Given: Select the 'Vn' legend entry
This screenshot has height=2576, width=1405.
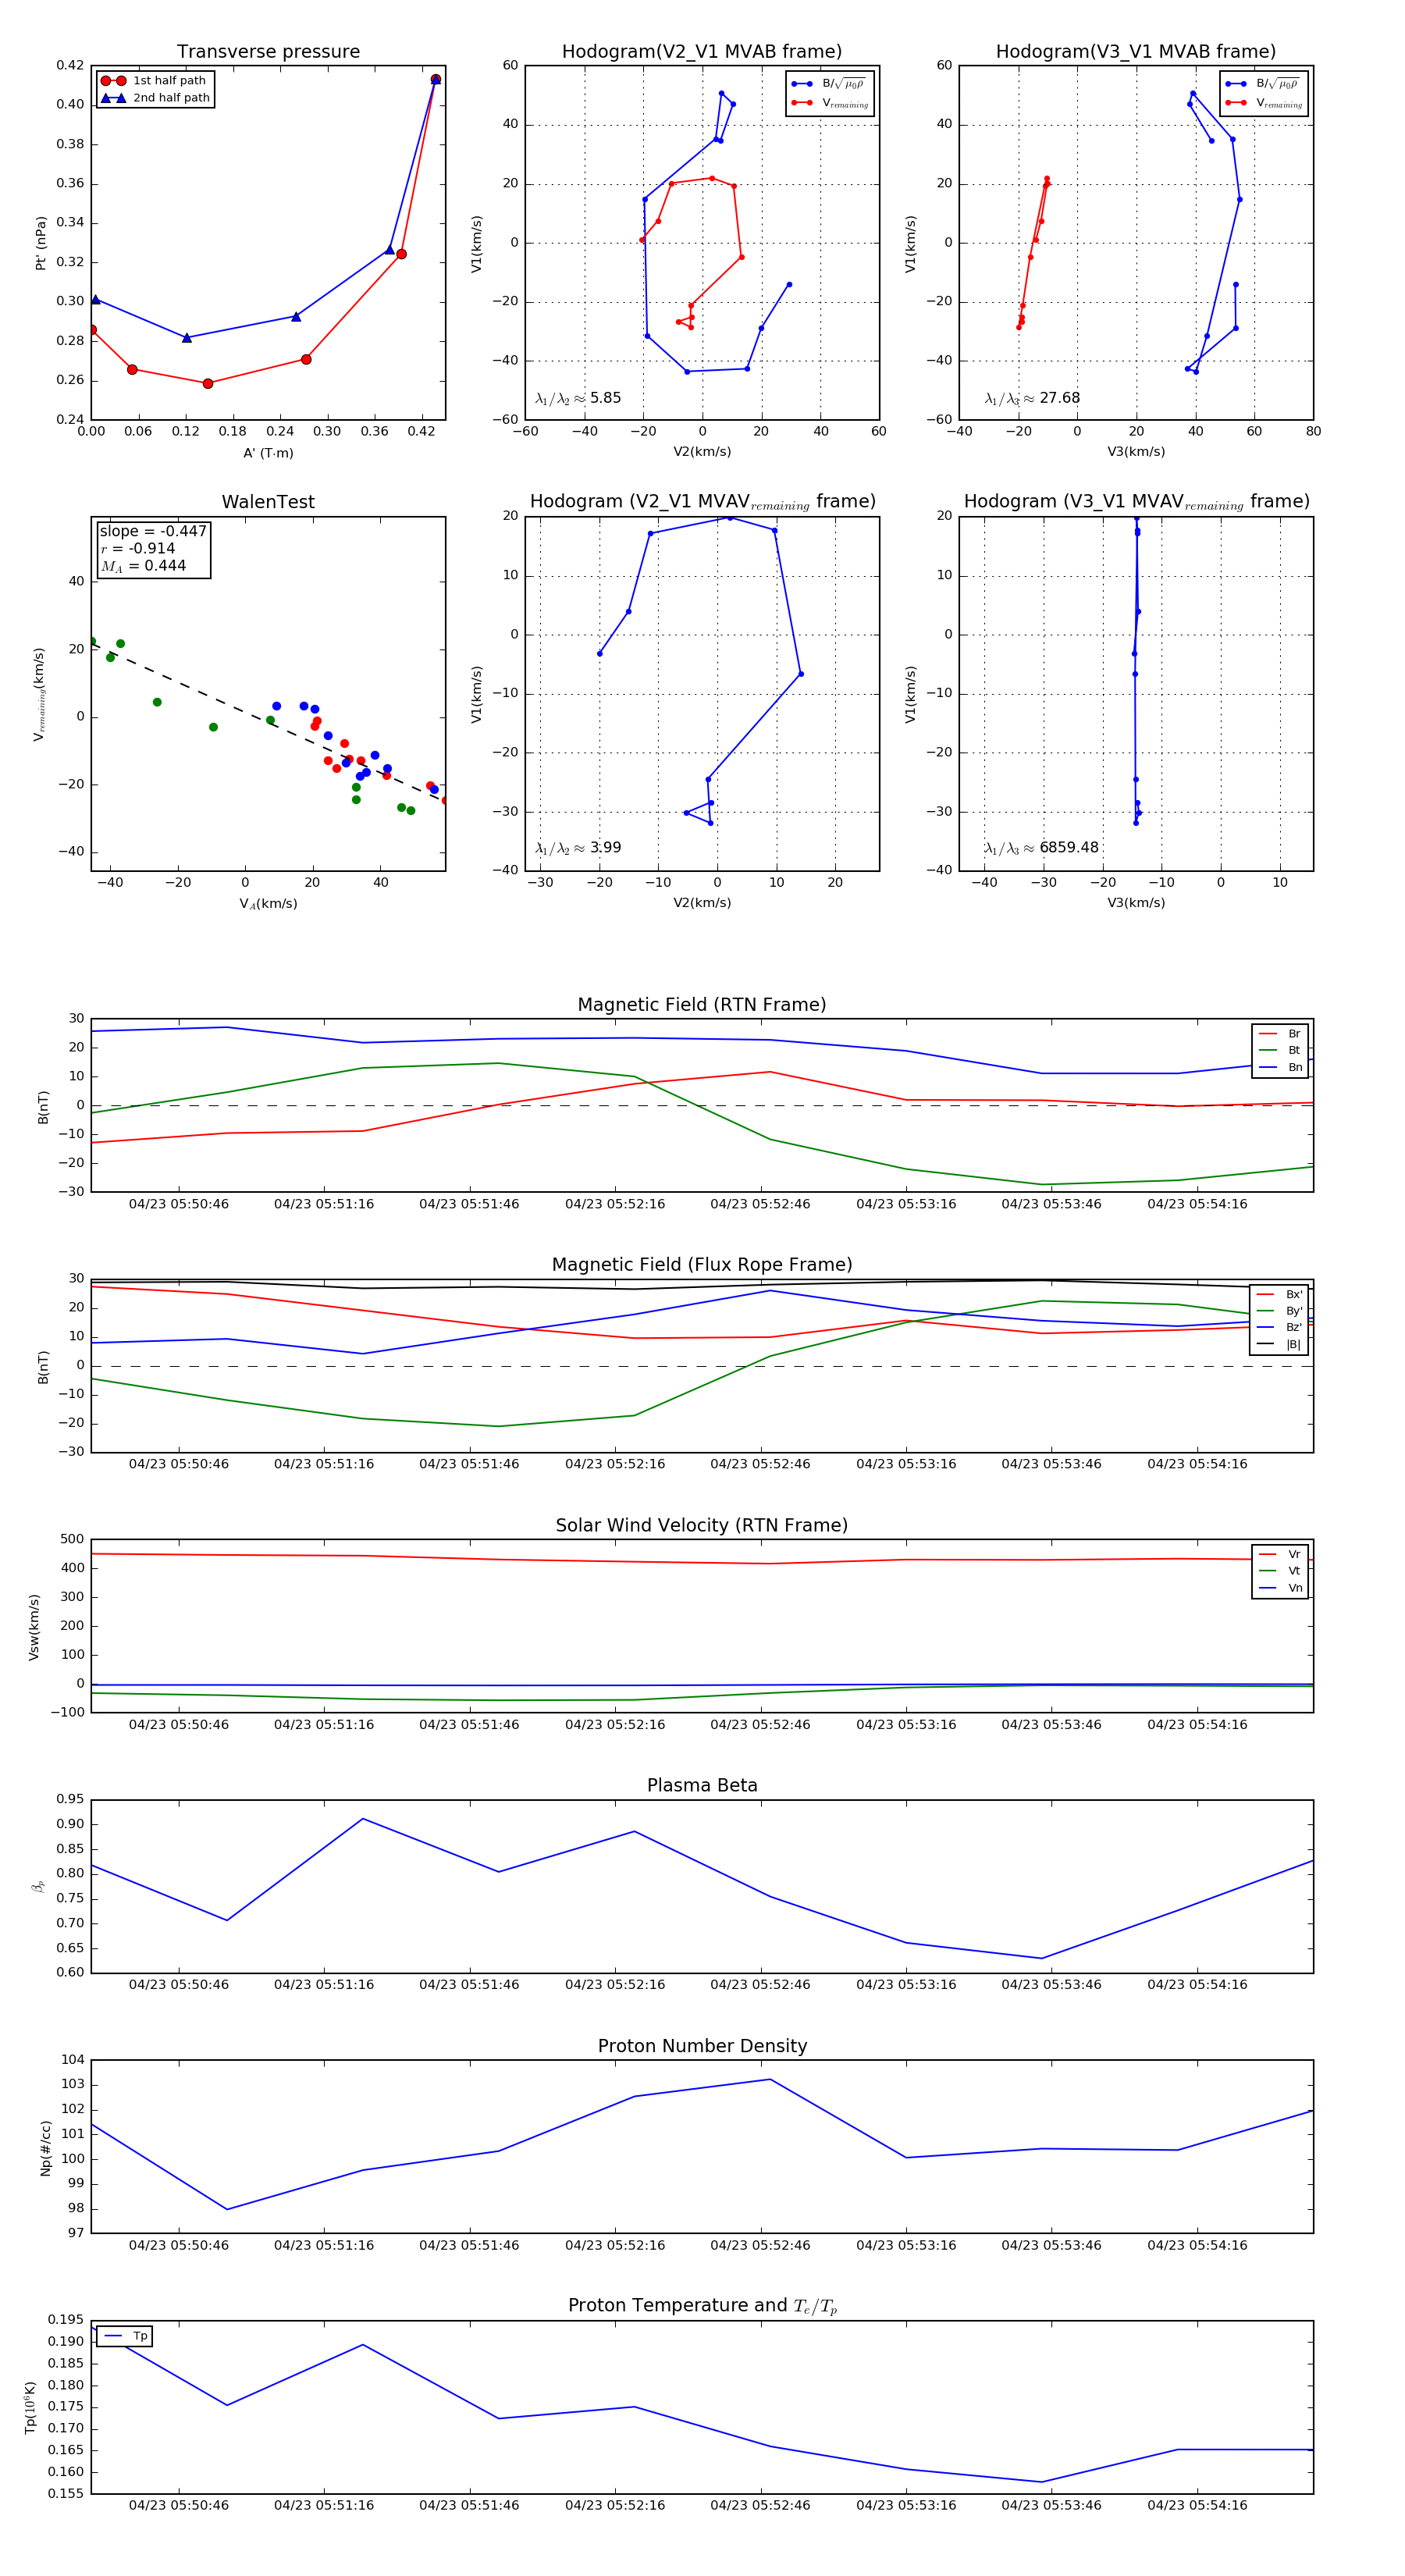Looking at the screenshot, I should pyautogui.click(x=1280, y=1588).
